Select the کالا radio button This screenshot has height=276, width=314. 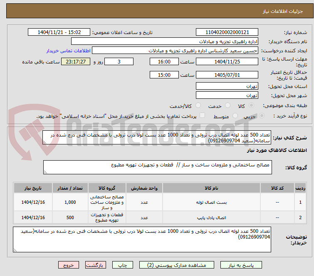(251, 105)
